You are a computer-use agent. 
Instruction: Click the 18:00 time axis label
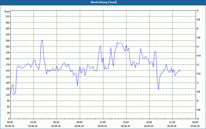click(150, 122)
